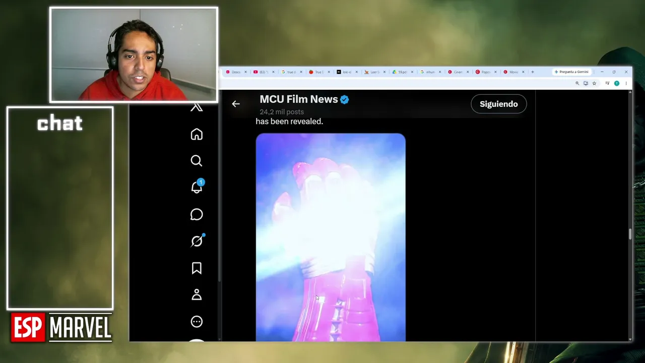Click the 'has been revealed.' post text
The width and height of the screenshot is (645, 363).
[x=289, y=122]
